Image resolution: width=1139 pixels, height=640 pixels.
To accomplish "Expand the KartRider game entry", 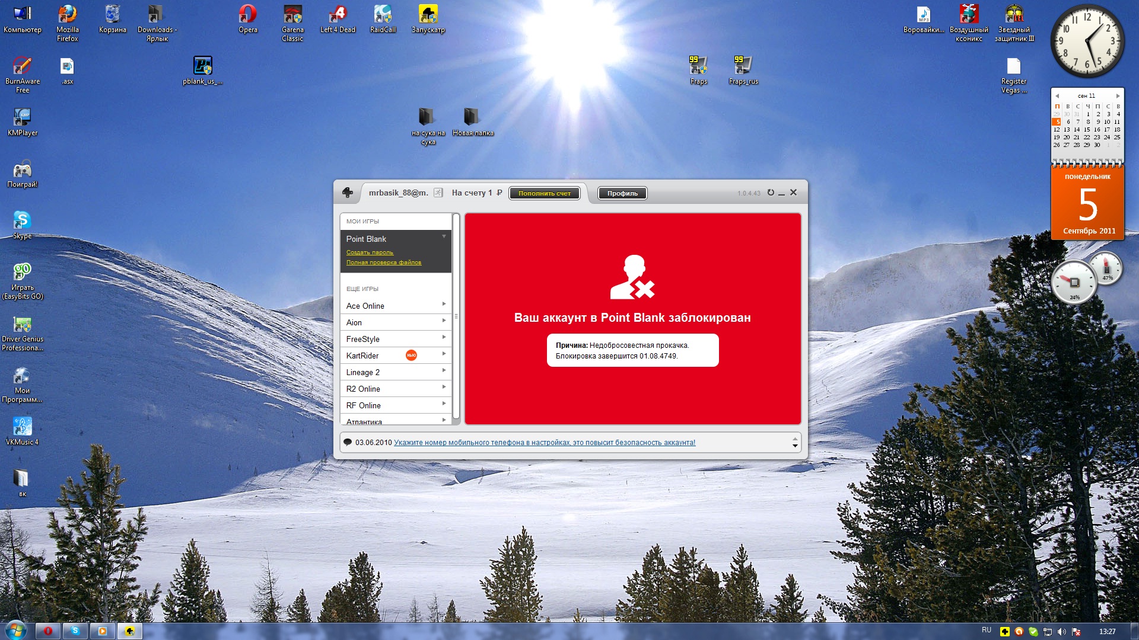I will [x=444, y=354].
